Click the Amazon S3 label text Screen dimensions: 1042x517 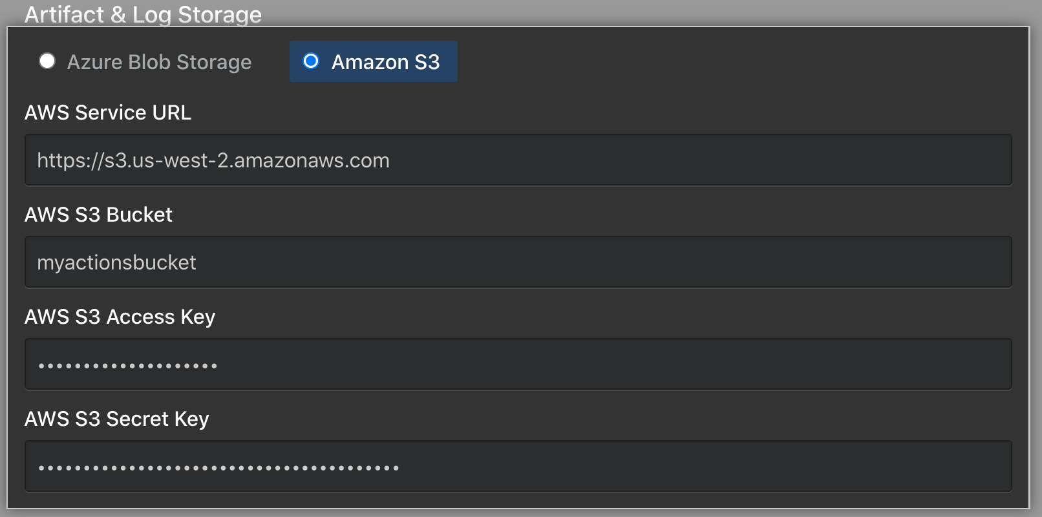385,61
